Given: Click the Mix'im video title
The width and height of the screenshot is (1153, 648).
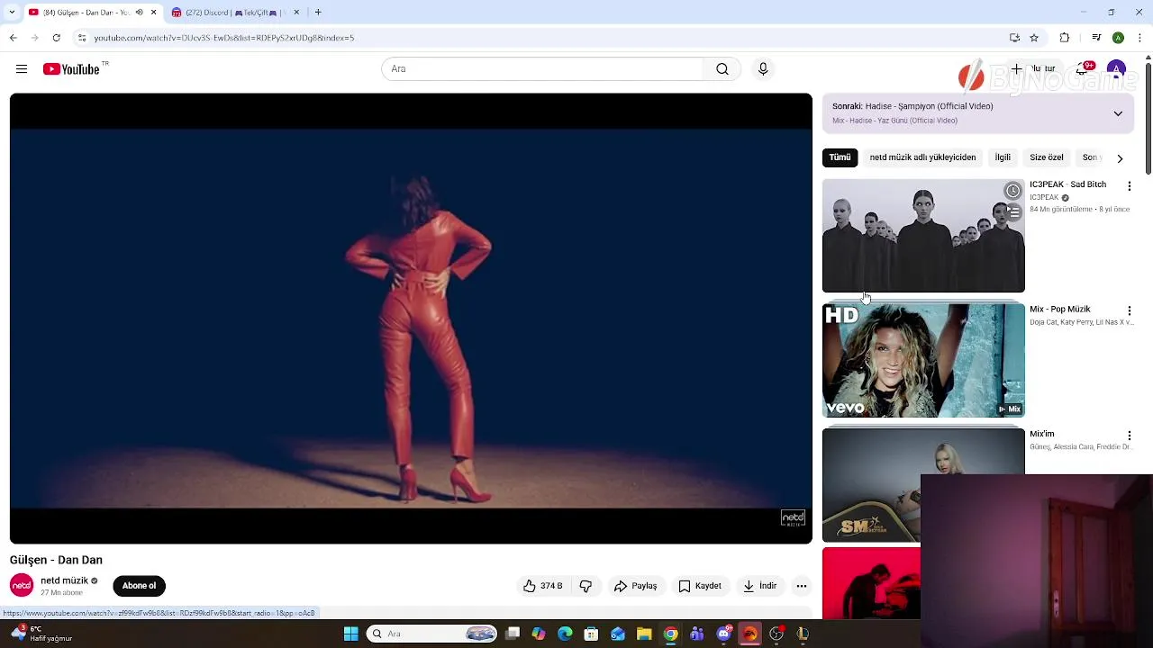Looking at the screenshot, I should click(1041, 434).
